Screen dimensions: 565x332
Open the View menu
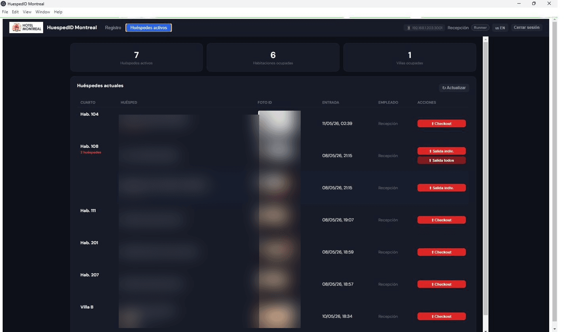coord(27,12)
